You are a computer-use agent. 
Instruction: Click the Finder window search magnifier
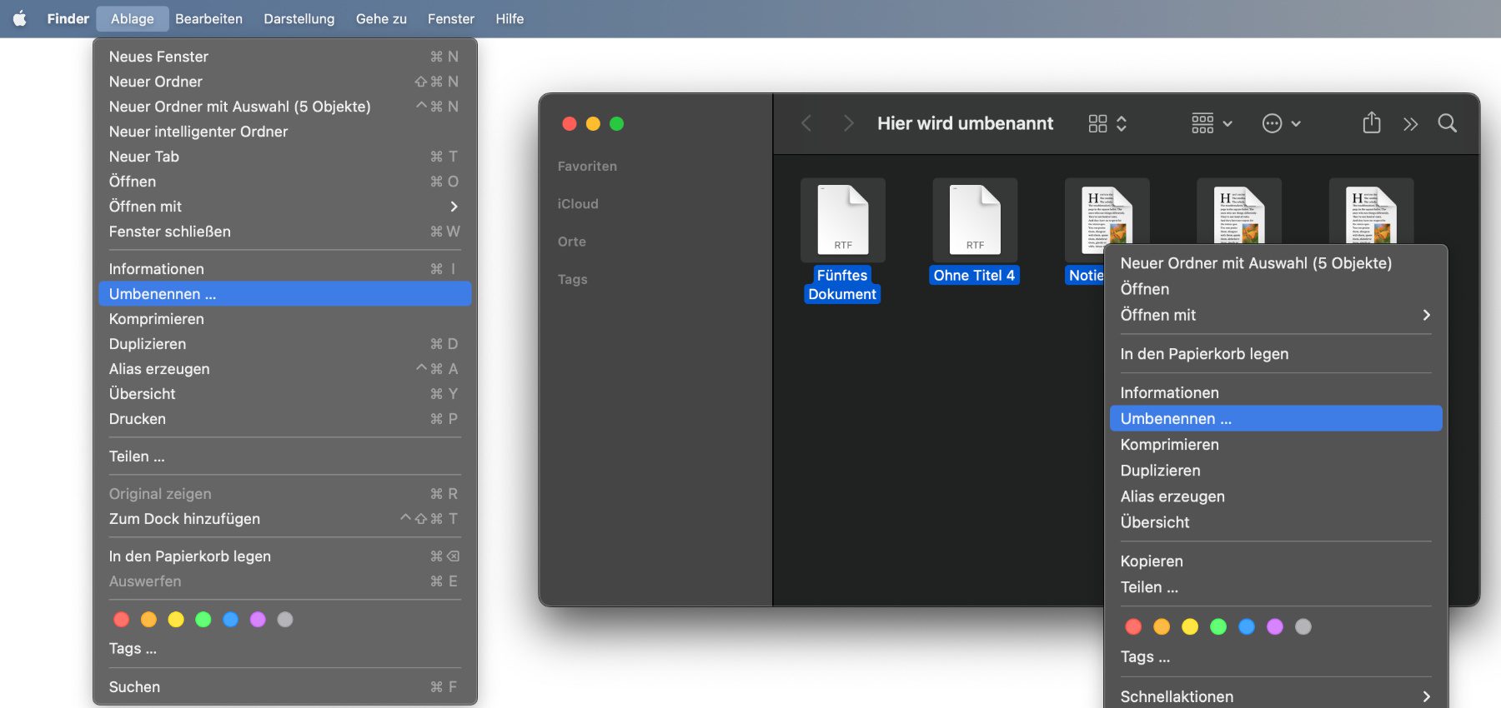pos(1448,124)
